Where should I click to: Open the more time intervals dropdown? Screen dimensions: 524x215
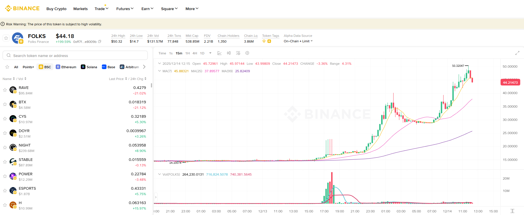pyautogui.click(x=210, y=53)
